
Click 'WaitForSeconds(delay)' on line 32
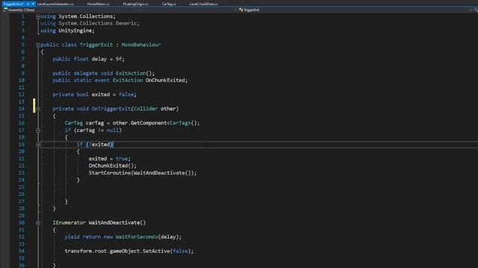(147, 237)
